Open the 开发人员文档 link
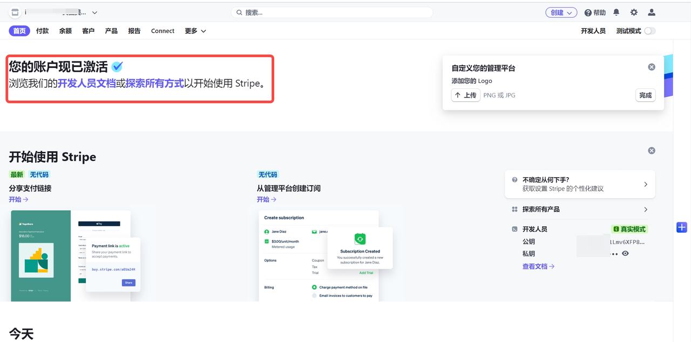The image size is (691, 342). tap(86, 83)
